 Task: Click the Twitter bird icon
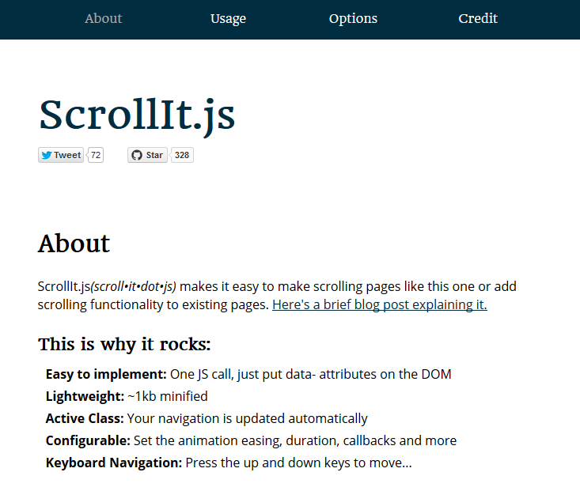(x=46, y=155)
